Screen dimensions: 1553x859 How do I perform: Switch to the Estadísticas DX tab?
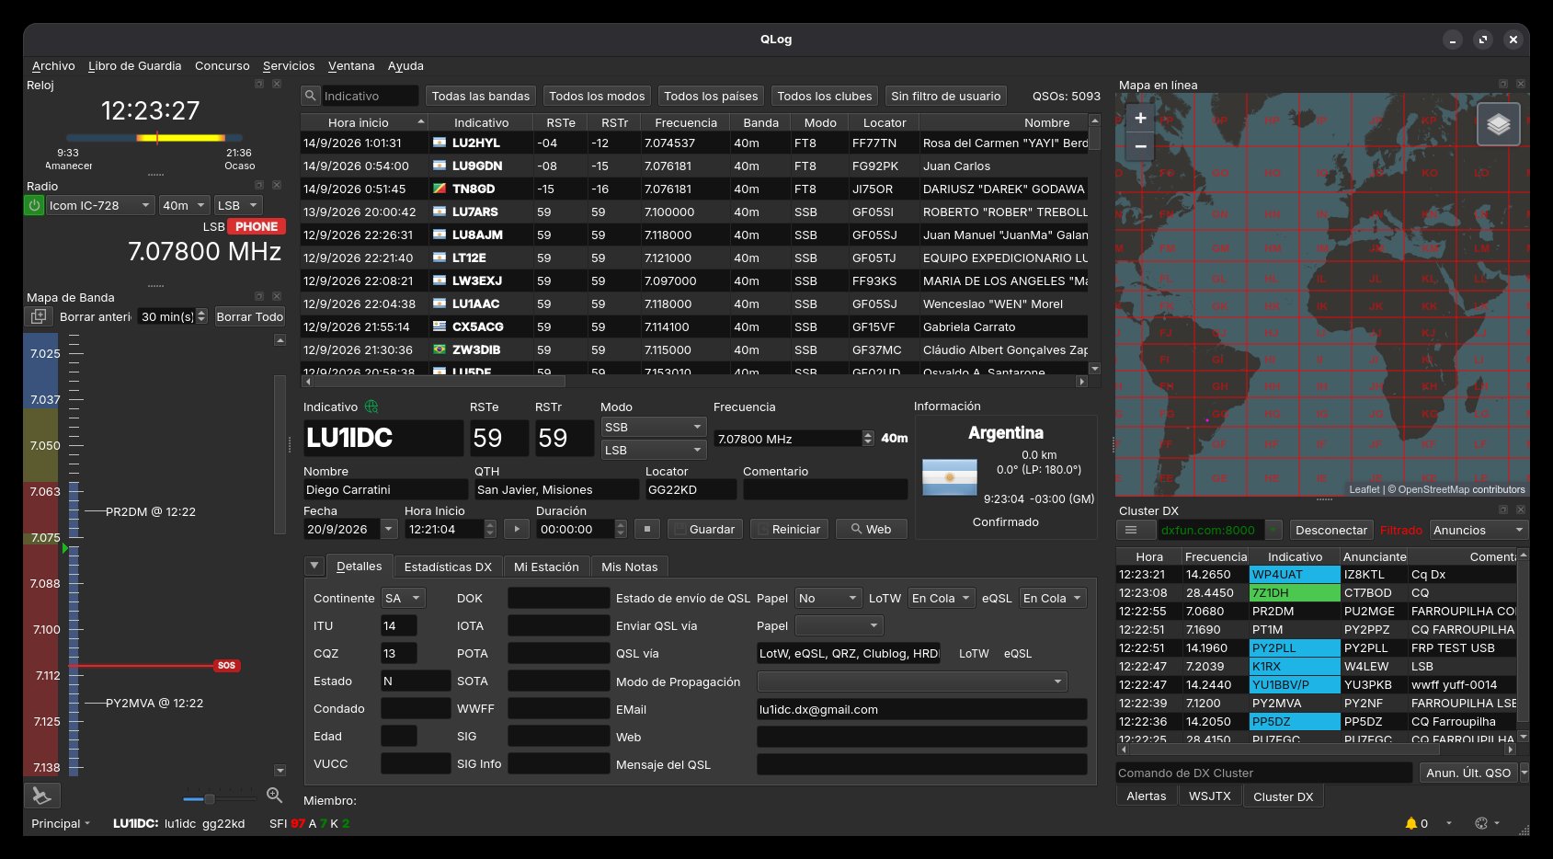[448, 567]
